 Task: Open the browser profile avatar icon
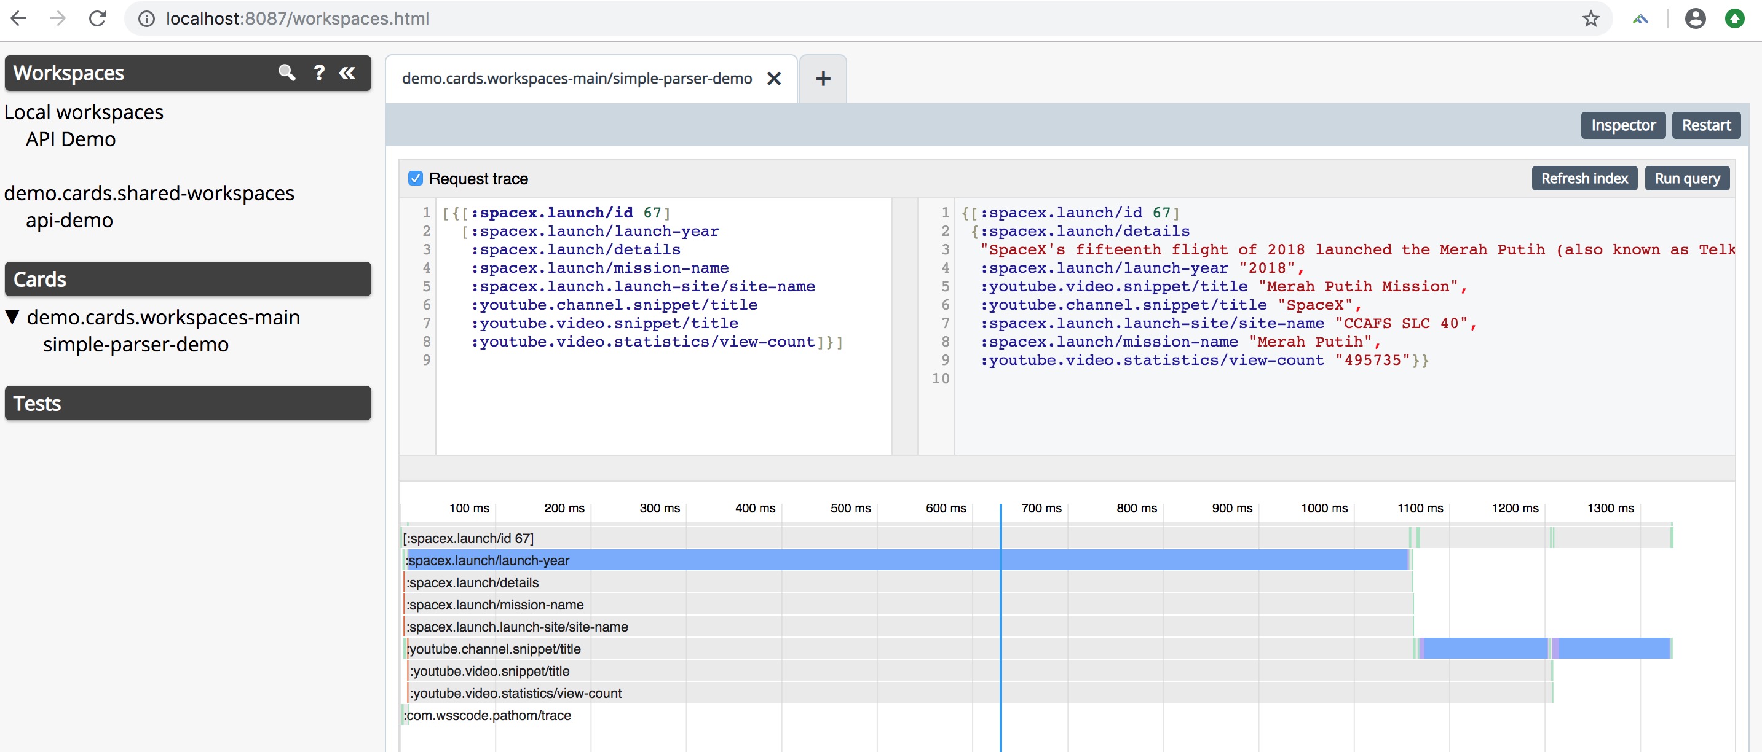click(x=1695, y=18)
